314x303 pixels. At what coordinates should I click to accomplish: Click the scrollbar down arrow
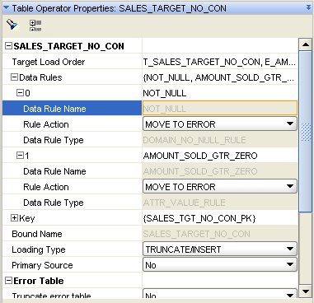[306, 291]
